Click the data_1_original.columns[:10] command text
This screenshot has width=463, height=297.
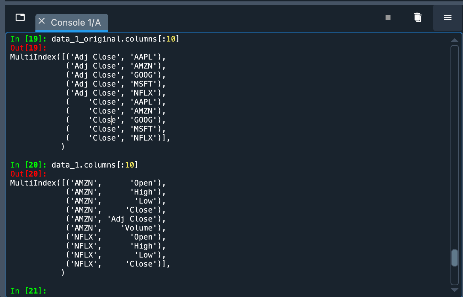(x=115, y=39)
